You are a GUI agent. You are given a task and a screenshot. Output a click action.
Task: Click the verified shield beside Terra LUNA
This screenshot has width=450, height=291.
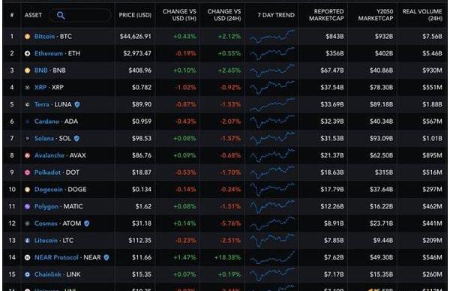pos(77,104)
